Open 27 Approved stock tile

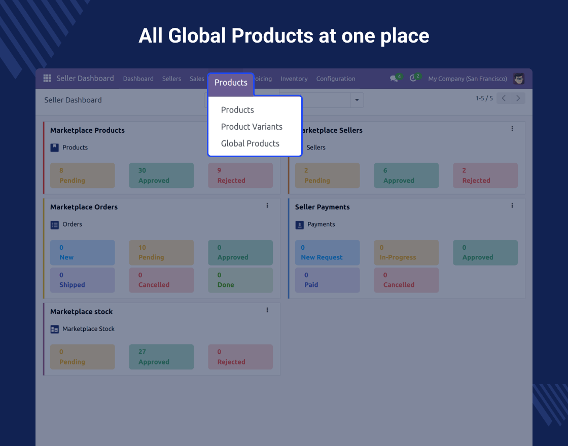click(162, 357)
